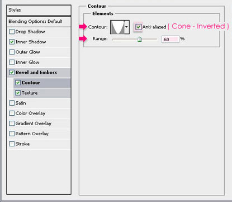Uncheck the Contour checkbox in styles list
This screenshot has height=202, width=232.
pos(18,82)
